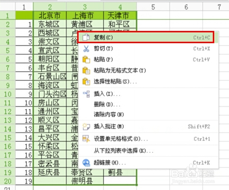Click the Insert cells icon
This screenshot has height=190, width=229.
pos(86,94)
